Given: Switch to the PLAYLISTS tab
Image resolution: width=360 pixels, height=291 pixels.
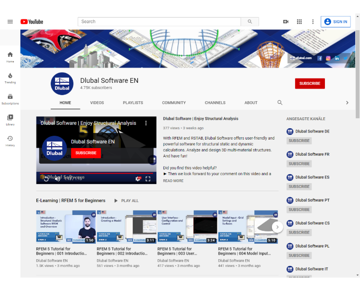Looking at the screenshot, I should [133, 103].
